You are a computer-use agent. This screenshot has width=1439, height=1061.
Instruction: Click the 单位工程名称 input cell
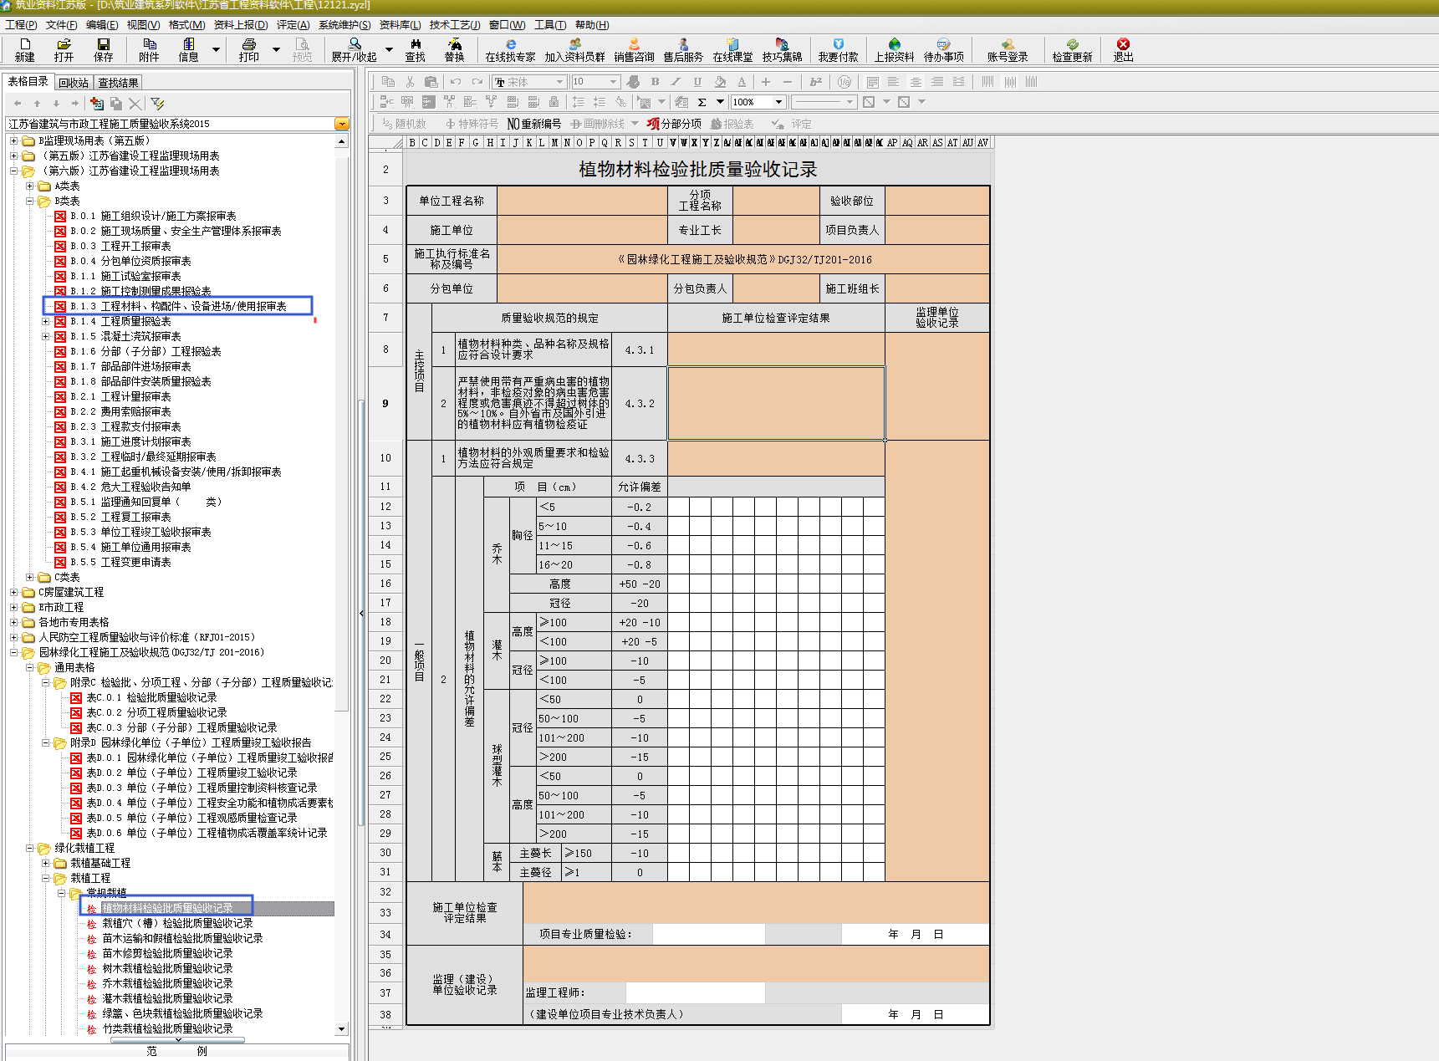(582, 201)
